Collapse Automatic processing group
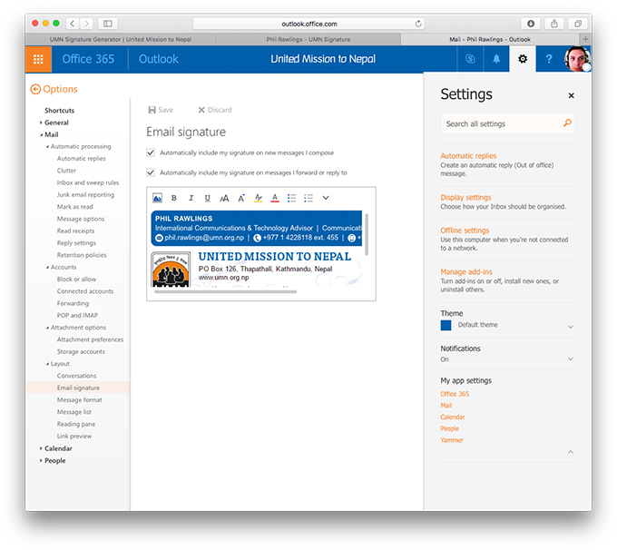 tap(47, 146)
